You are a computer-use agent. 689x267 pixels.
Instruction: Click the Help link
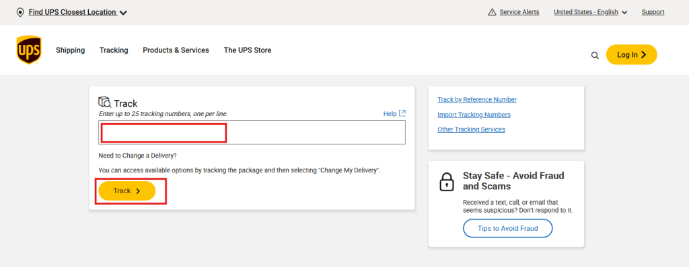[x=390, y=113]
